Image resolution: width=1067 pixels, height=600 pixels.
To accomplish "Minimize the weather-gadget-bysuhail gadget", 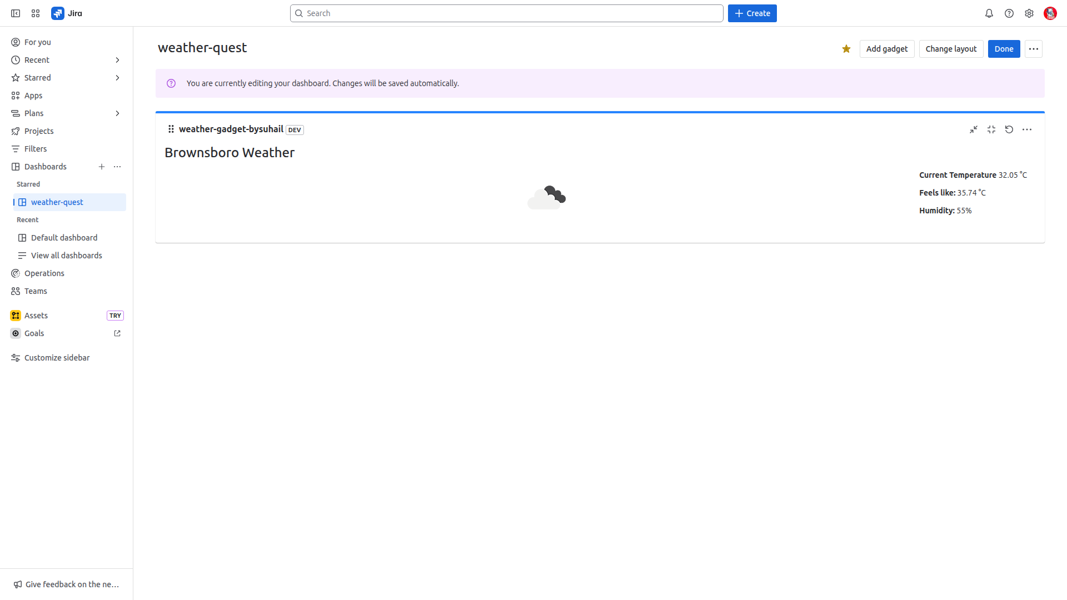I will point(974,129).
